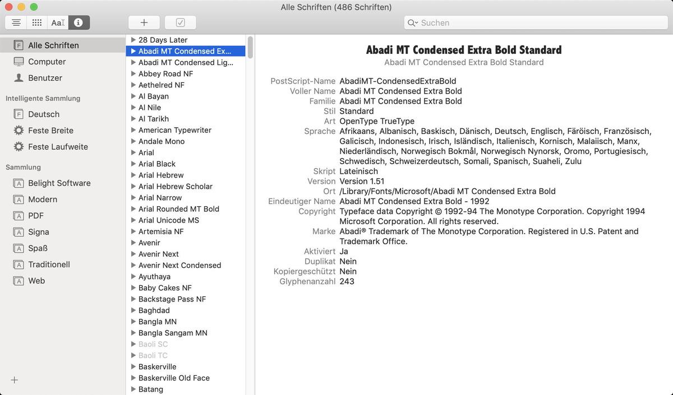Select the Ayuthaya font
The height and width of the screenshot is (395, 673).
click(x=186, y=276)
